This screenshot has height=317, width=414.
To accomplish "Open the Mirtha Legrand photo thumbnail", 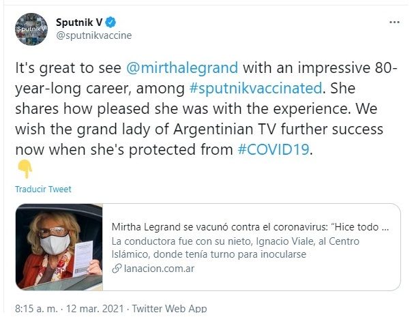I will point(59,247).
